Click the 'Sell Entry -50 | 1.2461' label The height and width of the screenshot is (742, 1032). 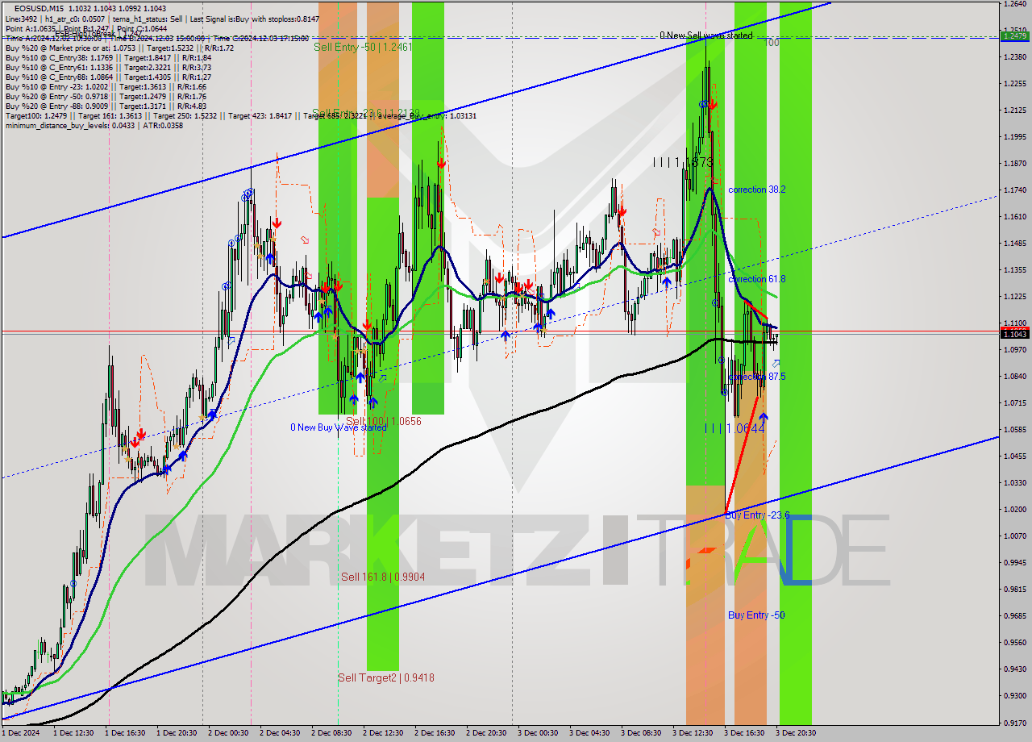tap(363, 47)
